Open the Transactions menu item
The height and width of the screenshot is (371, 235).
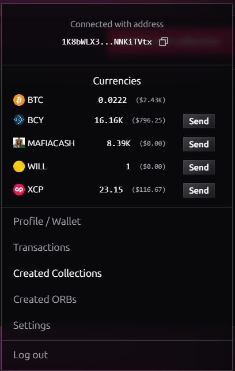click(x=41, y=247)
